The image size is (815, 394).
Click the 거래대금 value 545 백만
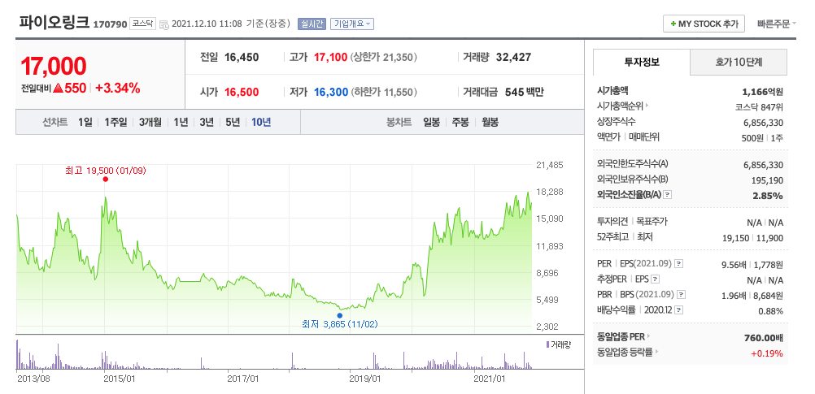pos(525,93)
